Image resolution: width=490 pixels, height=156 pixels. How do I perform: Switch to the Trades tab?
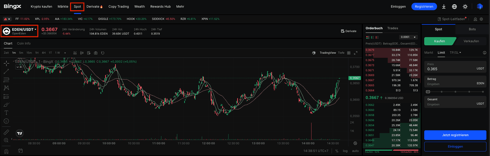(x=392, y=28)
